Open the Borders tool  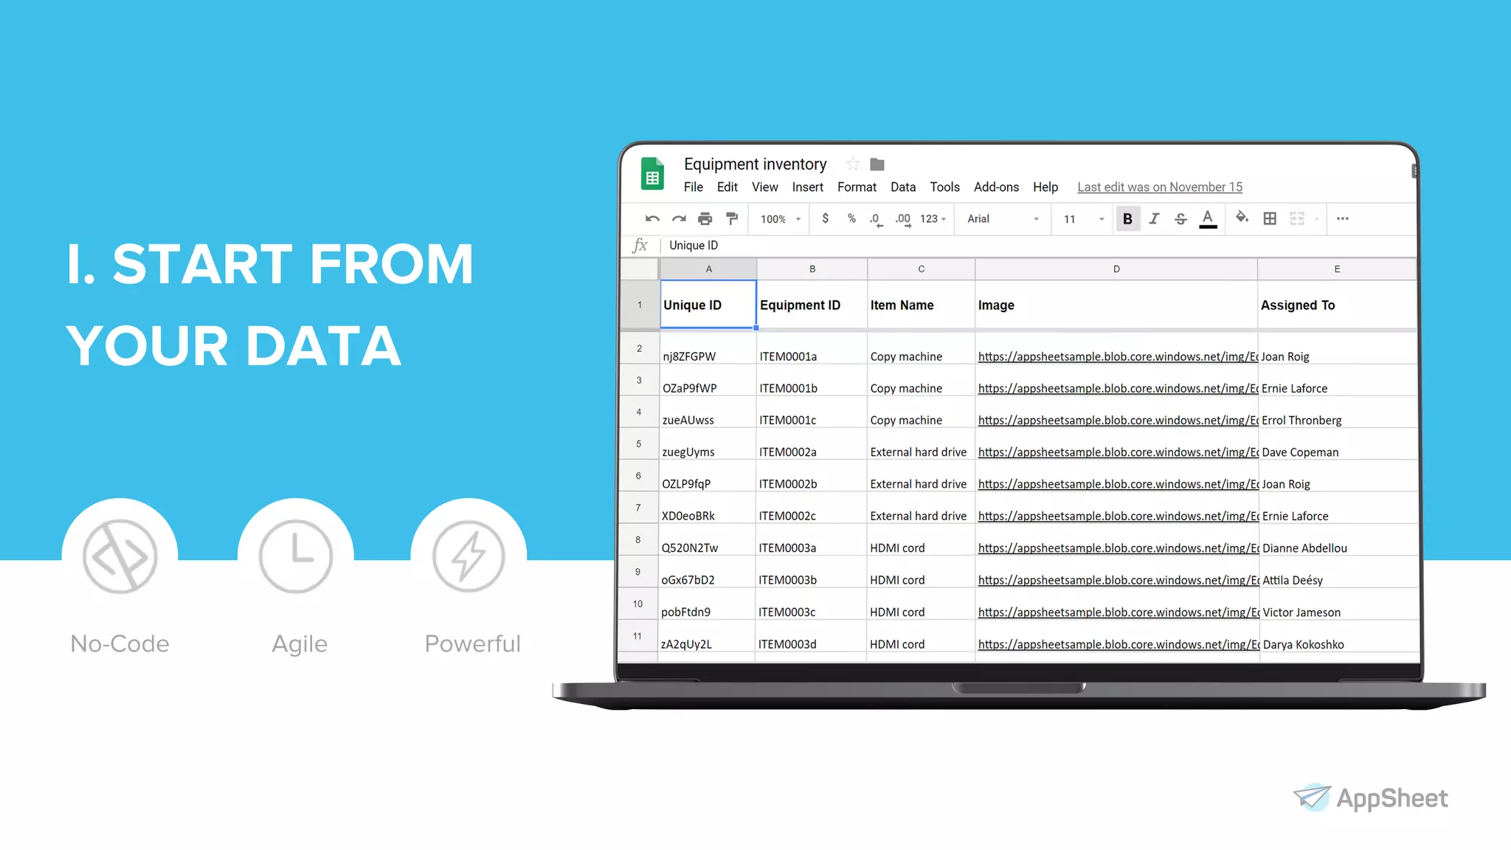coord(1270,218)
